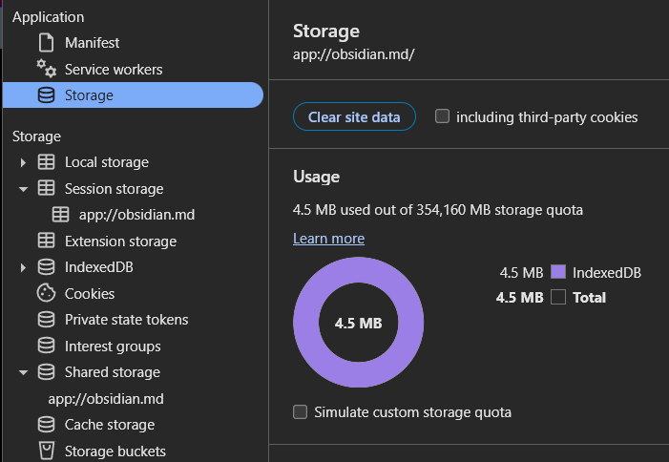Click the Private state tokens database icon
The width and height of the screenshot is (669, 462).
(x=46, y=320)
